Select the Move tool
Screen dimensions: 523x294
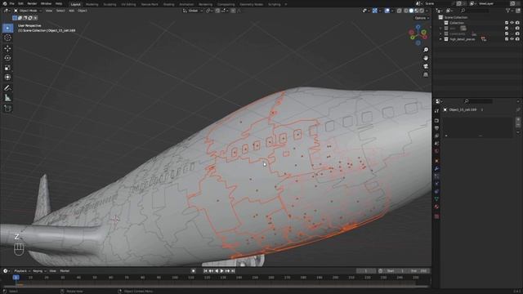[x=7, y=48]
